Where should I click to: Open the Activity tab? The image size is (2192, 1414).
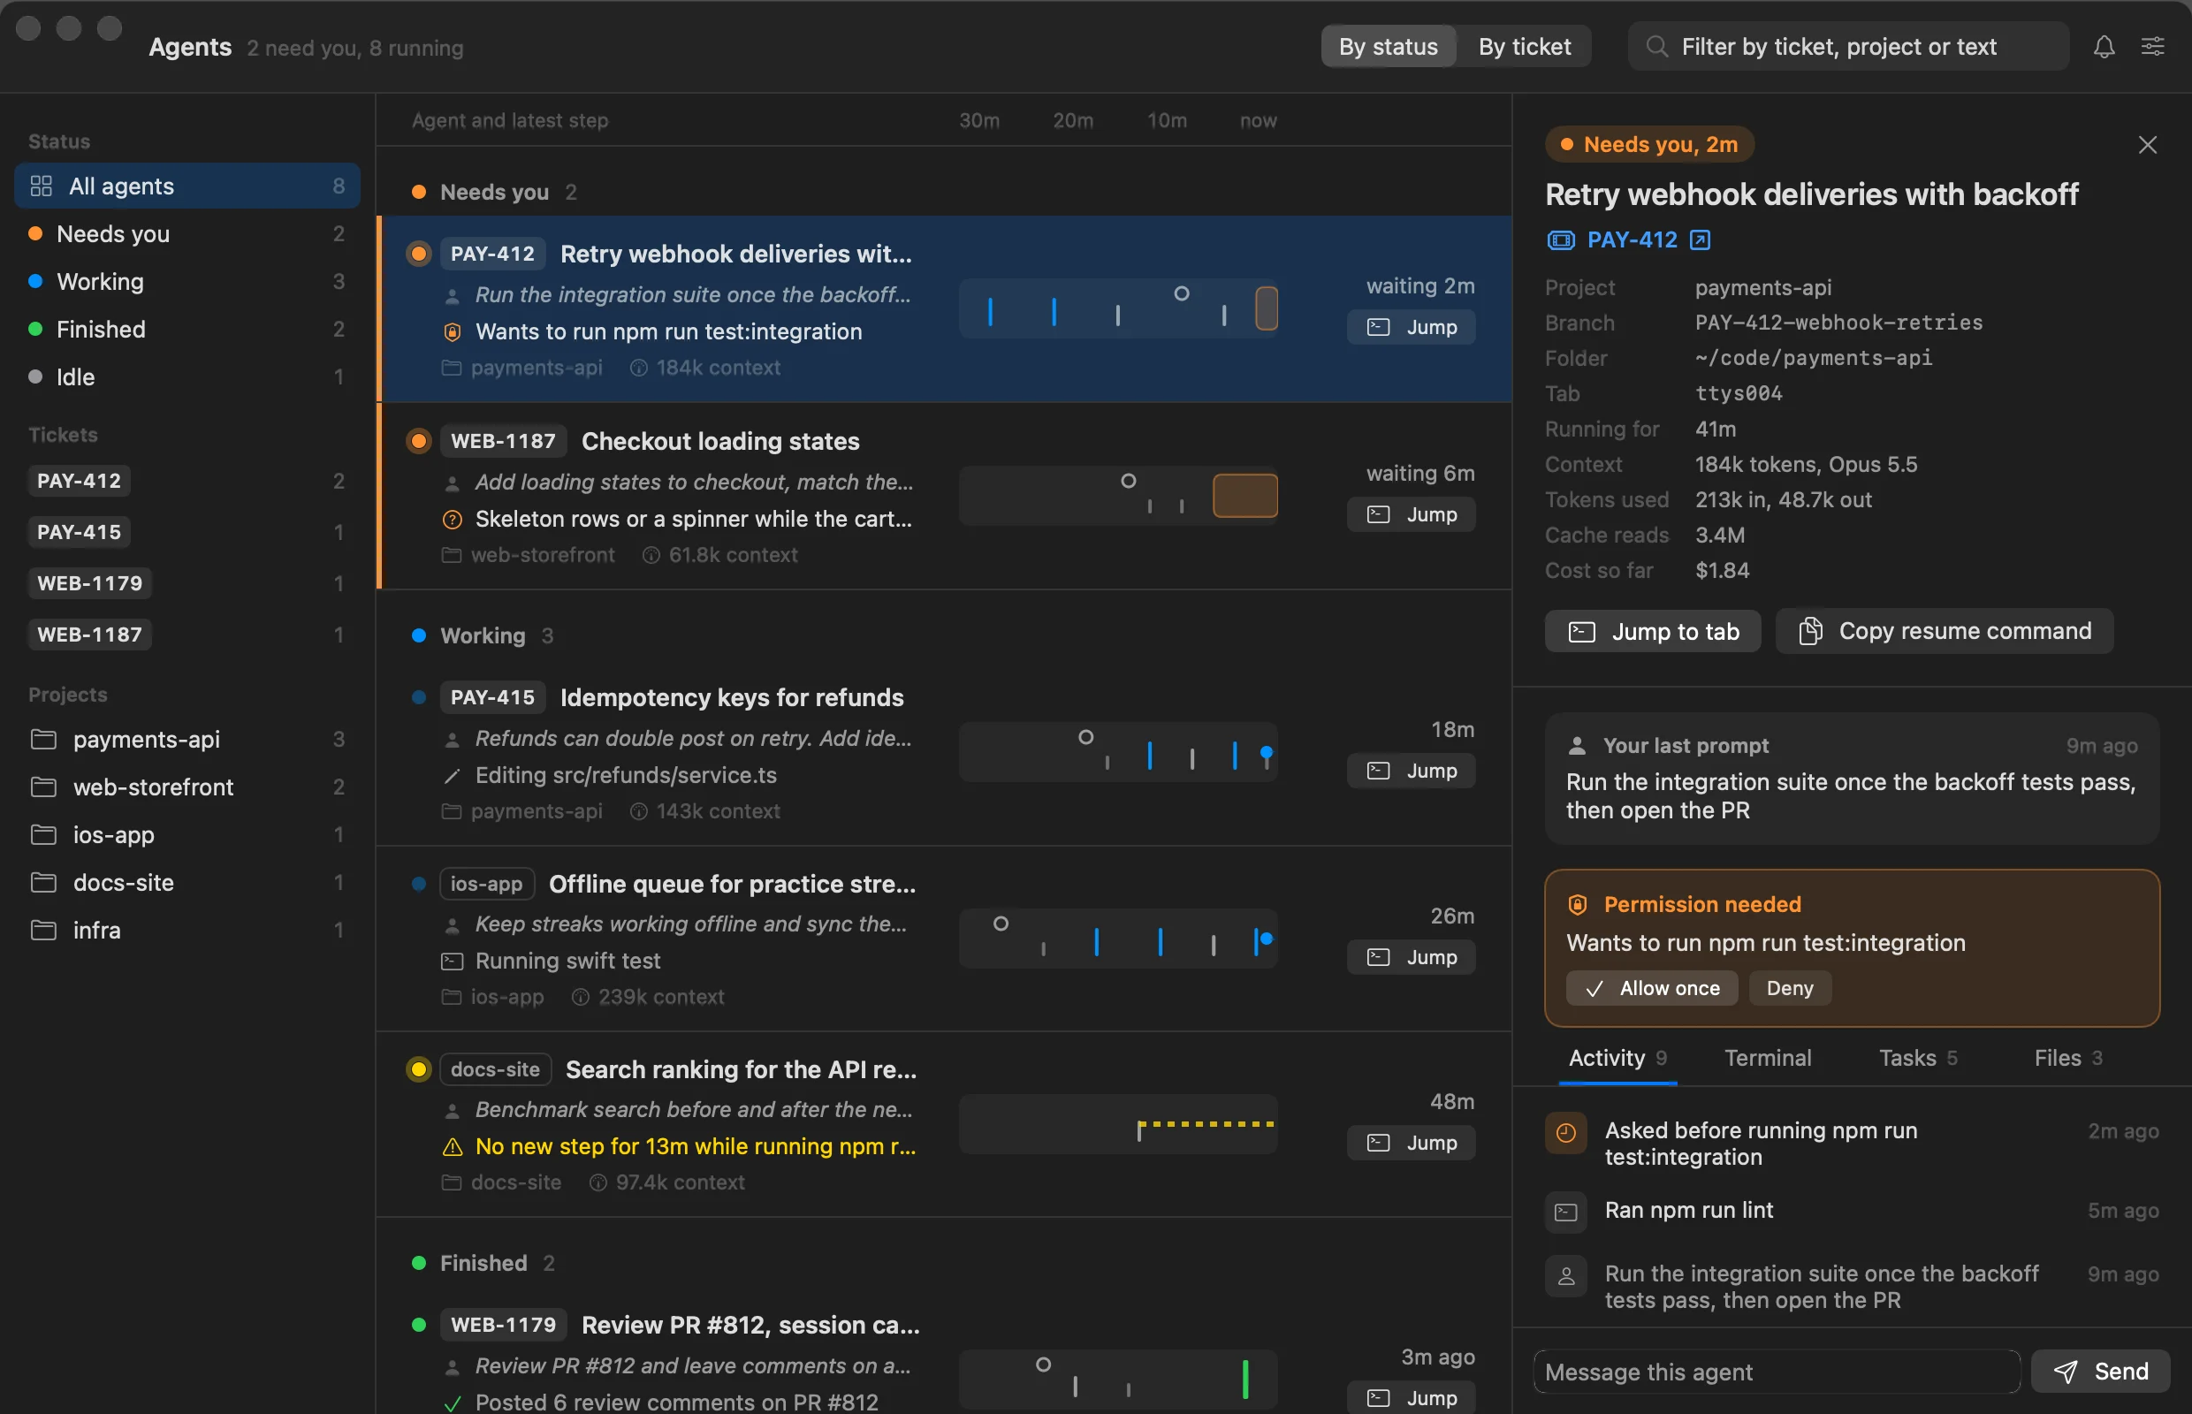(1617, 1058)
